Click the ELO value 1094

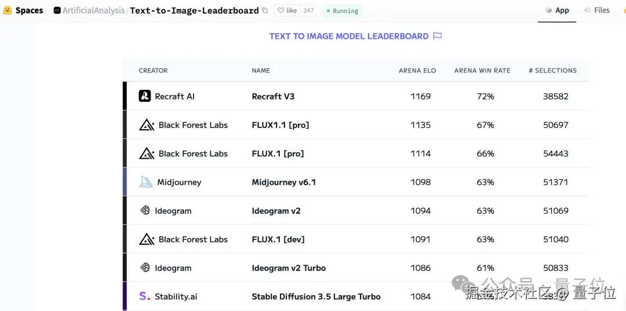pyautogui.click(x=420, y=211)
